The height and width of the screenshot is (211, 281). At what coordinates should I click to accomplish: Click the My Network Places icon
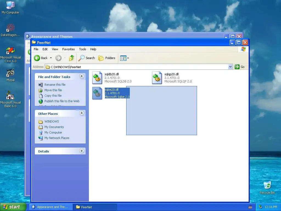[41, 138]
